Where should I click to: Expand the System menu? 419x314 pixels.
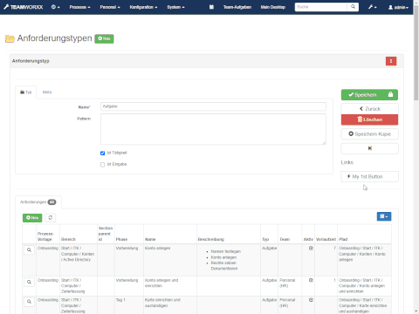175,7
